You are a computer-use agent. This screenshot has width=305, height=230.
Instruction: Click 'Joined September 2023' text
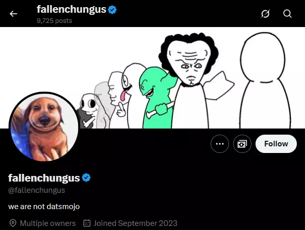135,223
